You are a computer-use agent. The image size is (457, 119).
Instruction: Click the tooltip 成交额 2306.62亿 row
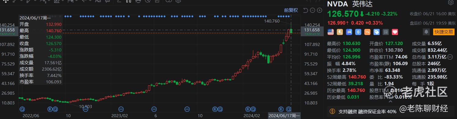[x=41, y=69]
